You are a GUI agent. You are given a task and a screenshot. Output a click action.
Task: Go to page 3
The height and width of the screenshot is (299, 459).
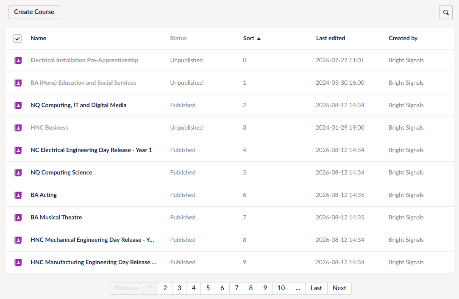point(179,288)
